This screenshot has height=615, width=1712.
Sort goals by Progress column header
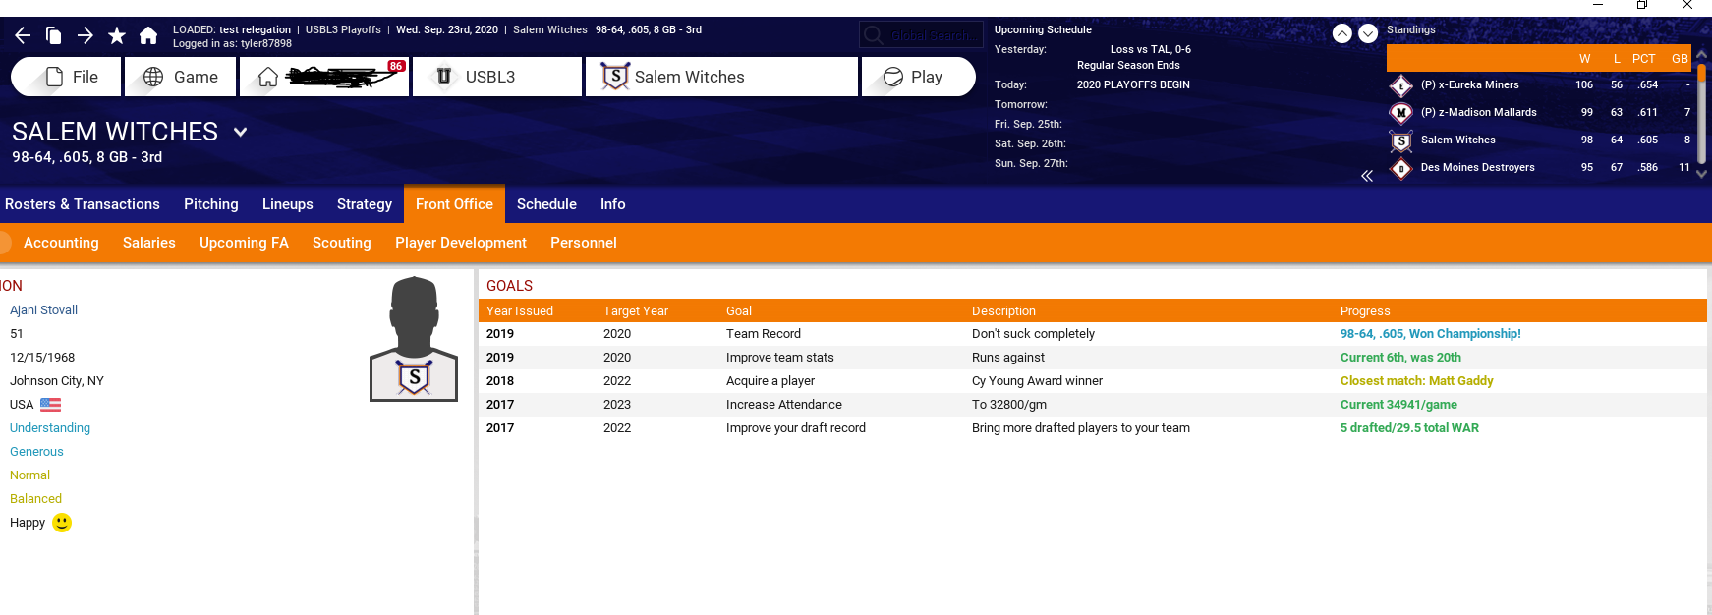tap(1365, 311)
